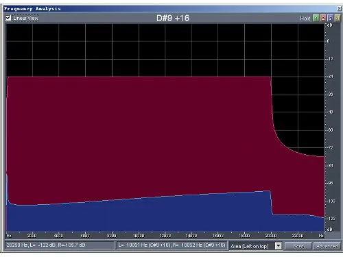Click the L= 10051 Hz frequency readout field

coord(171,245)
